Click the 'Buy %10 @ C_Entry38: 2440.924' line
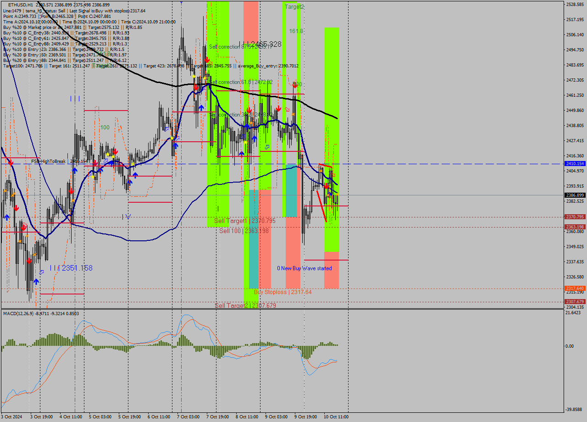This screenshot has width=587, height=422. tap(66, 33)
